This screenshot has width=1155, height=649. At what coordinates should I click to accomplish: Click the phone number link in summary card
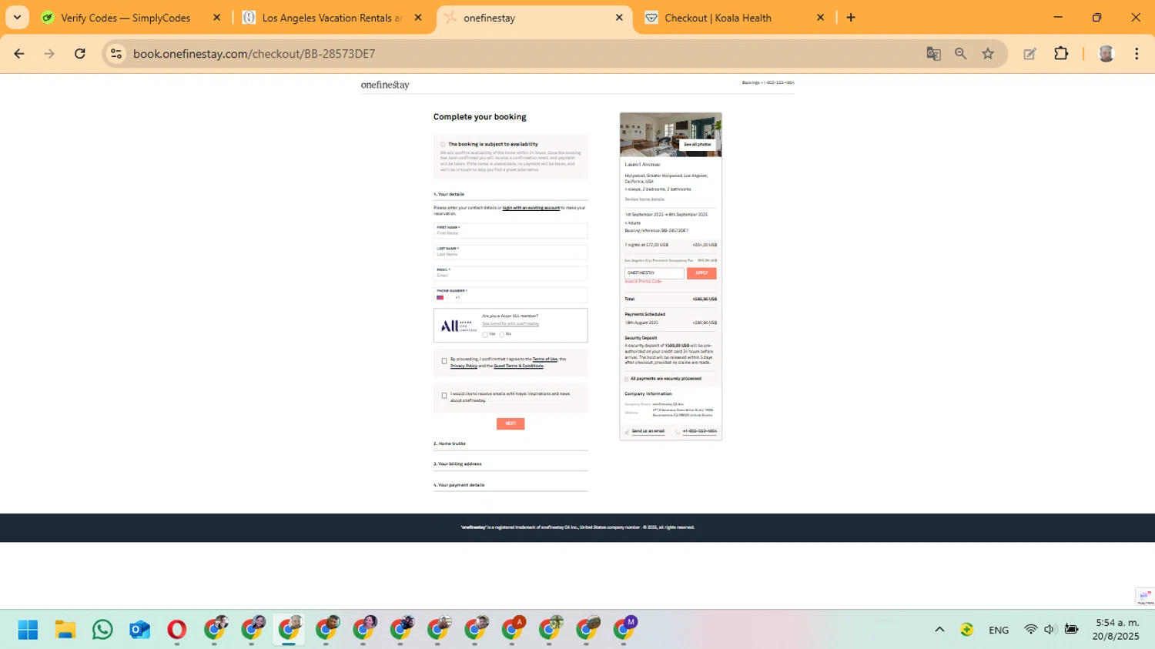click(x=699, y=431)
